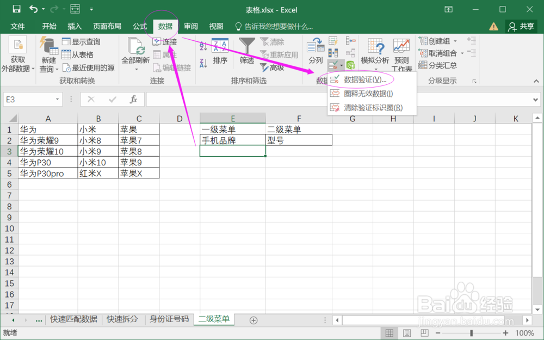Switch to 身份证号码 sheet tab
Image resolution: width=544 pixels, height=340 pixels.
click(x=169, y=319)
